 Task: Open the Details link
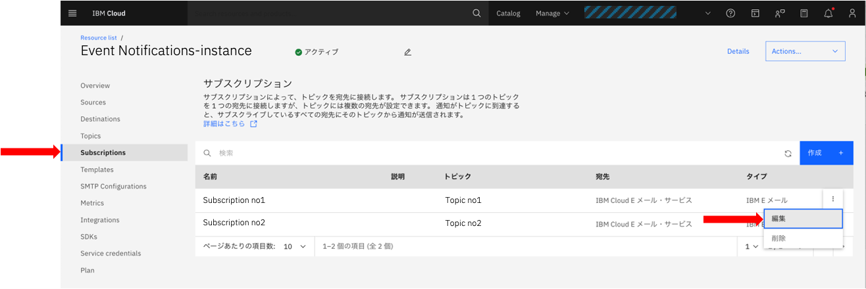(738, 51)
